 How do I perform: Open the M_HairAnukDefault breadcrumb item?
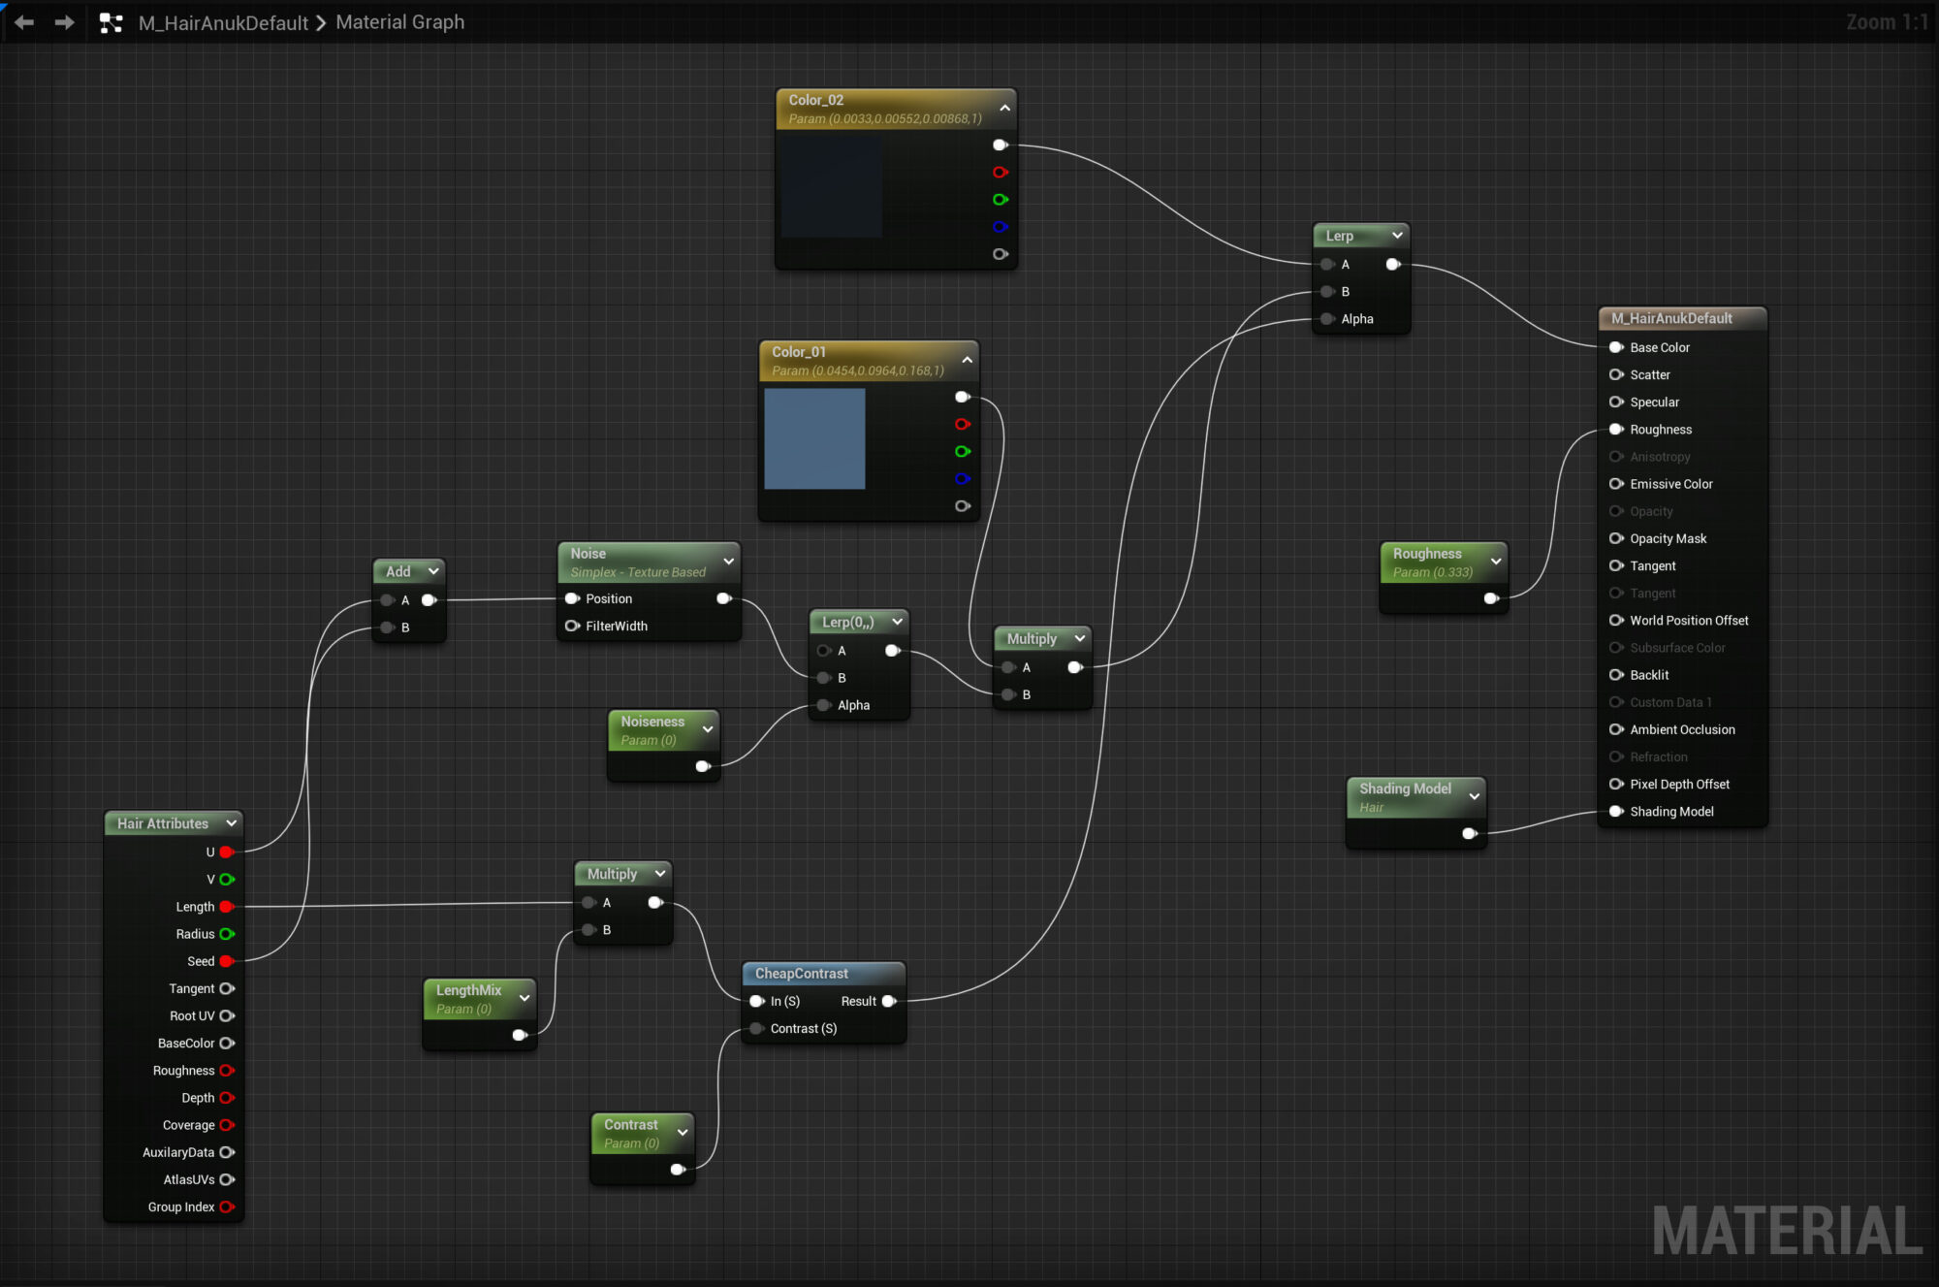pyautogui.click(x=223, y=22)
